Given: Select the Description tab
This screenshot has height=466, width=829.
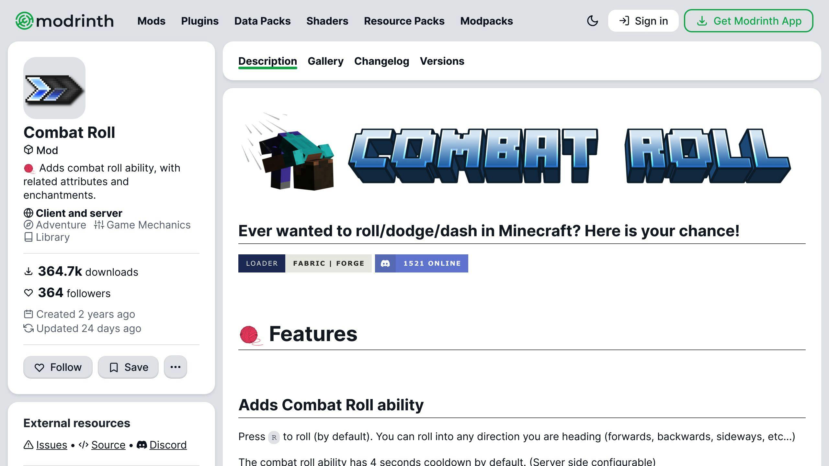Looking at the screenshot, I should click(x=267, y=61).
